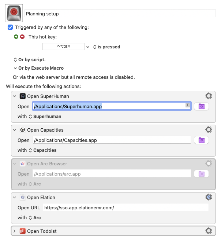Select the Open SuperHuman action title
221x246 pixels.
48,96
